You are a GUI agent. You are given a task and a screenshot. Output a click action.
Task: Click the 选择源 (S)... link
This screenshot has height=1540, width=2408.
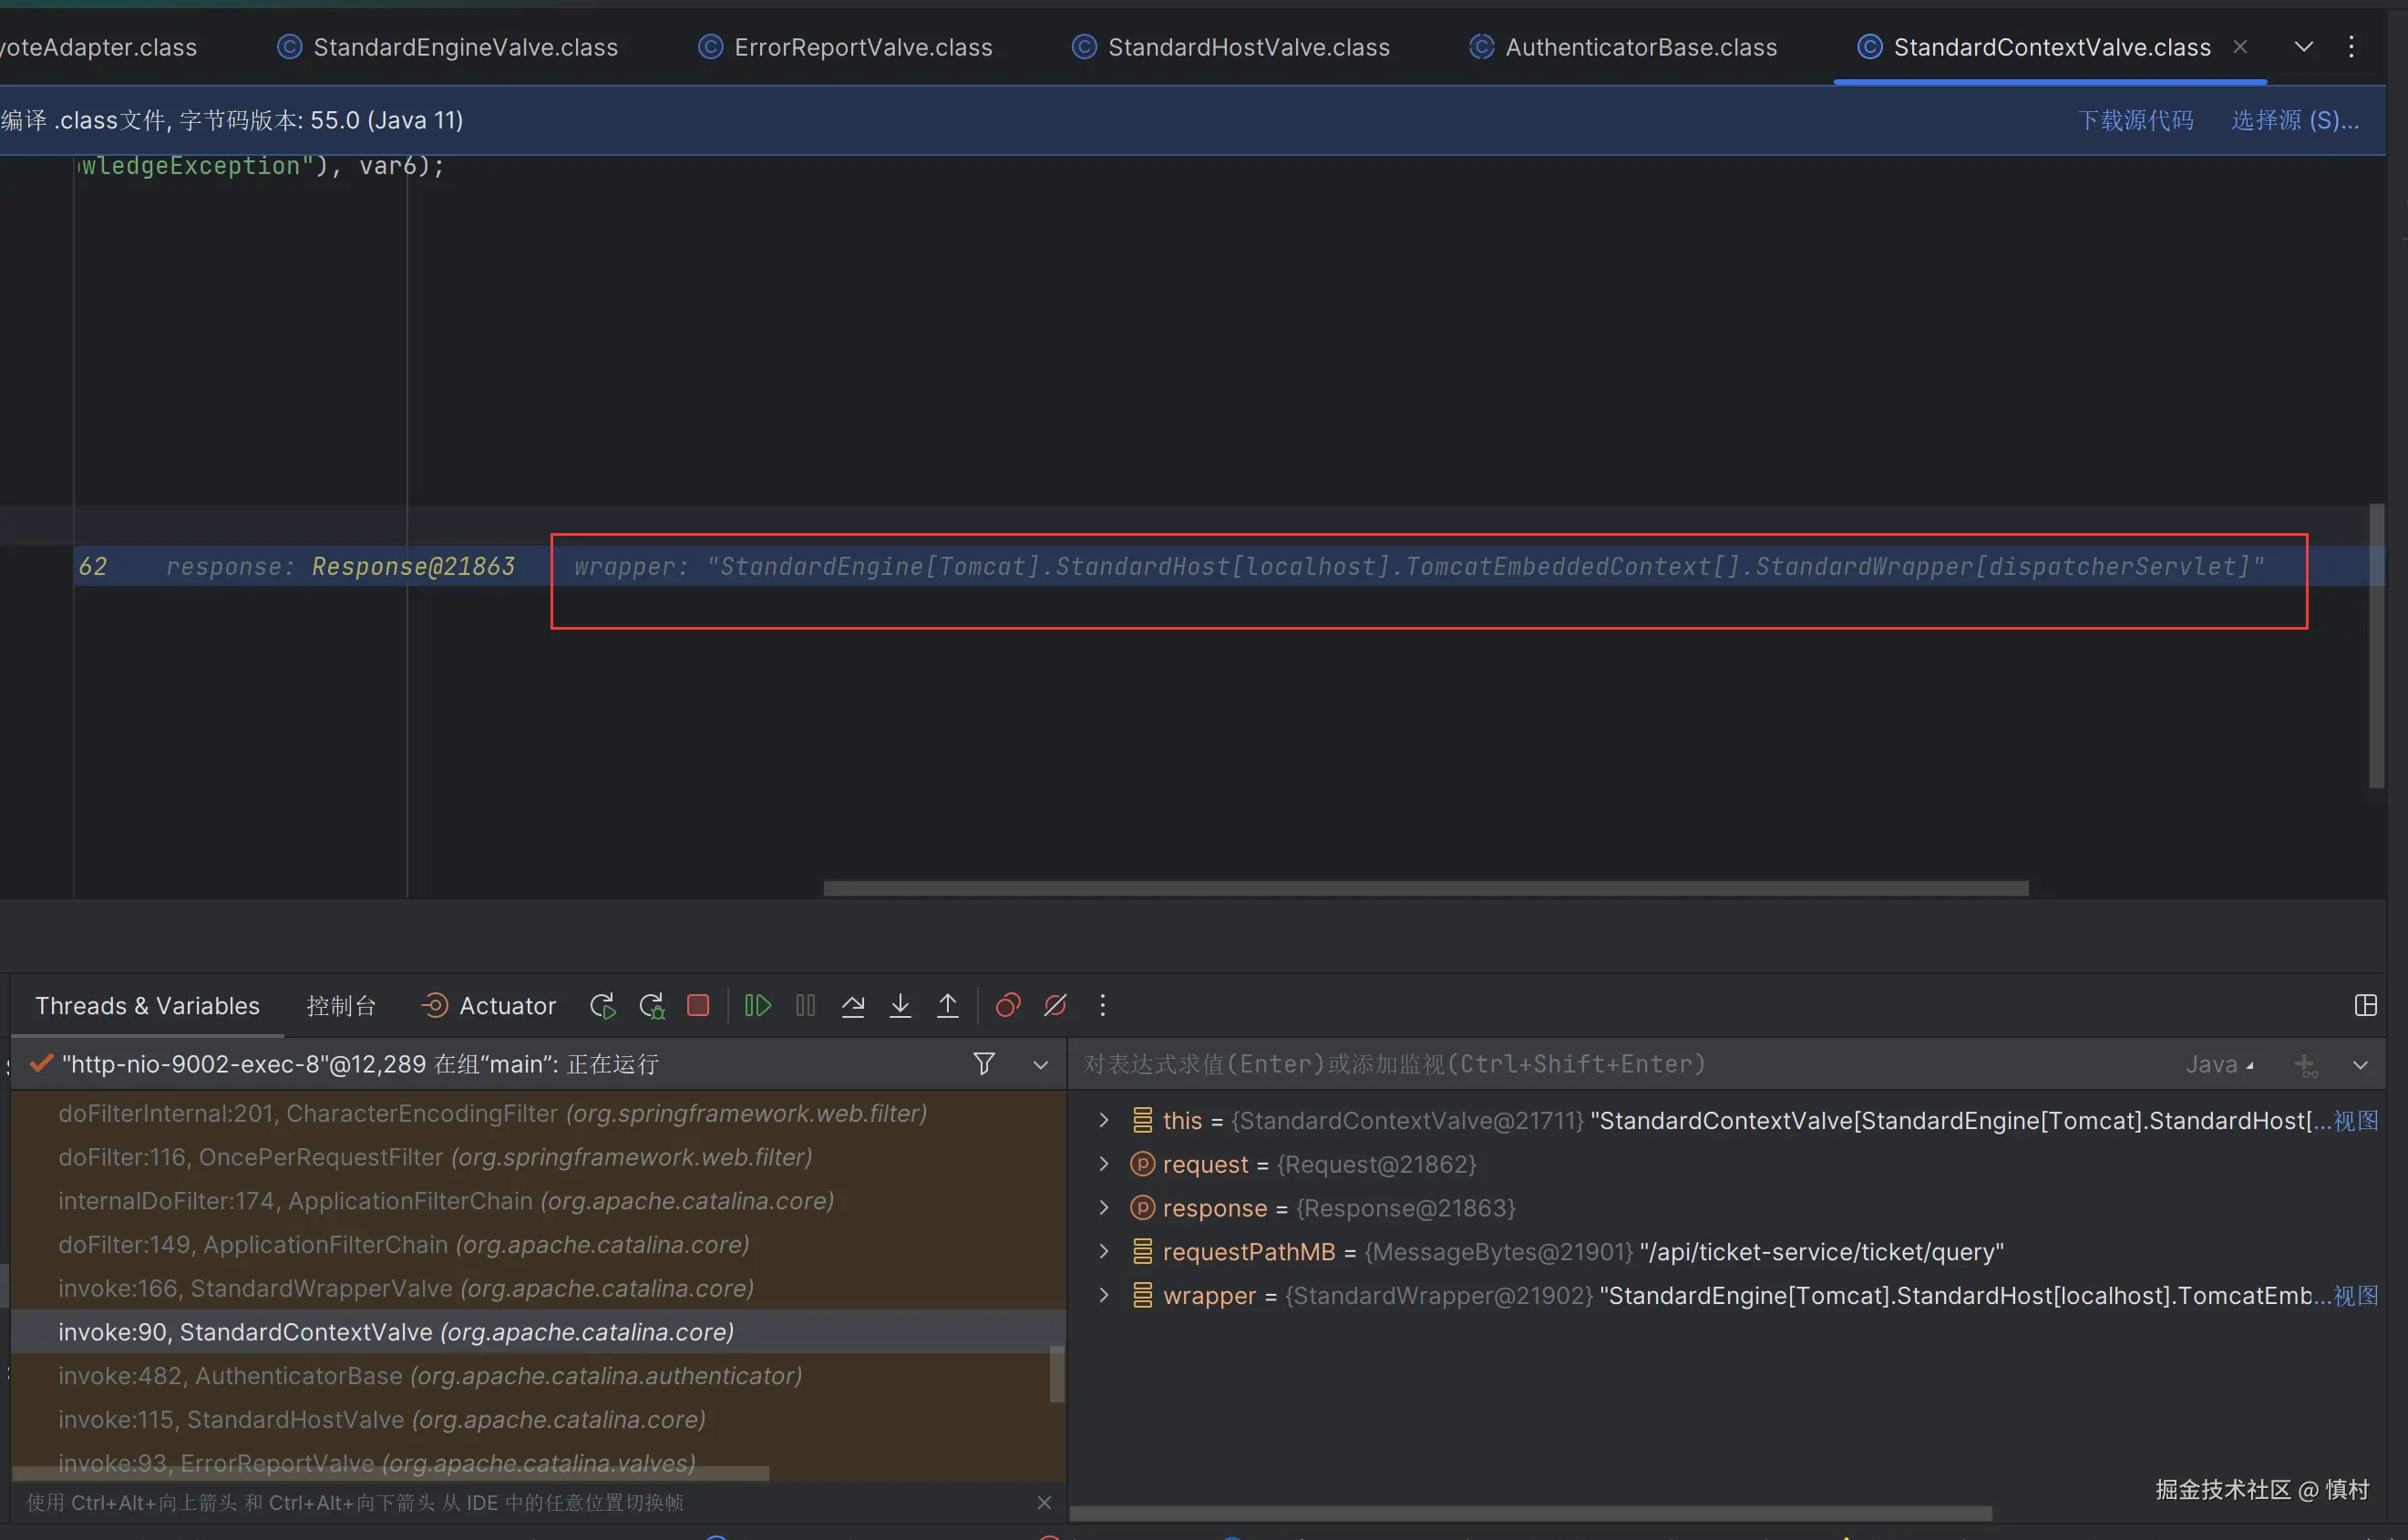pos(2294,120)
